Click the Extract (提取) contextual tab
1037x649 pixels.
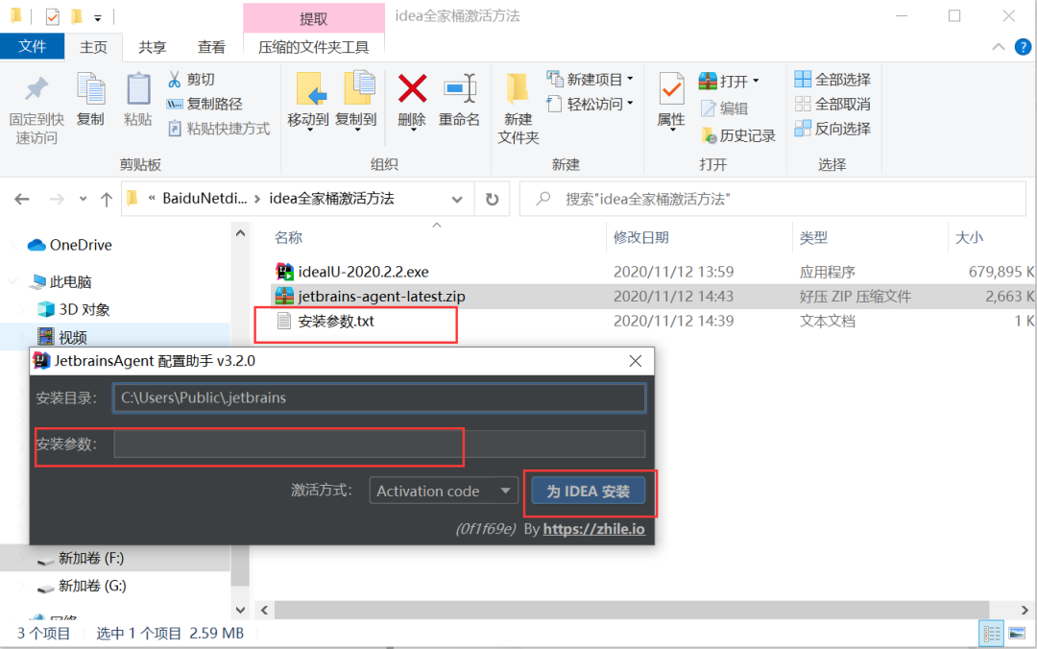(313, 18)
